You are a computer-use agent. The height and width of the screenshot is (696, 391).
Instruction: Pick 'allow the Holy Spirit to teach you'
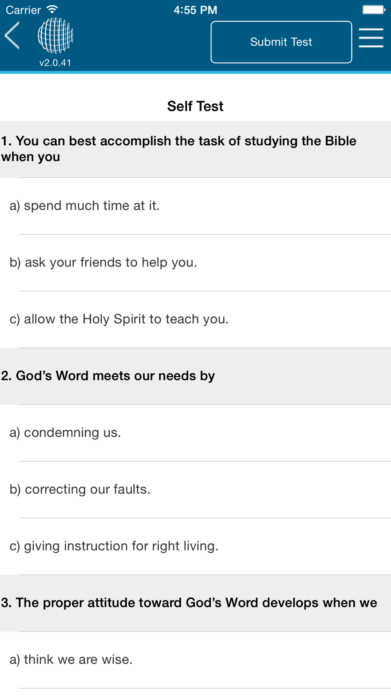195,319
